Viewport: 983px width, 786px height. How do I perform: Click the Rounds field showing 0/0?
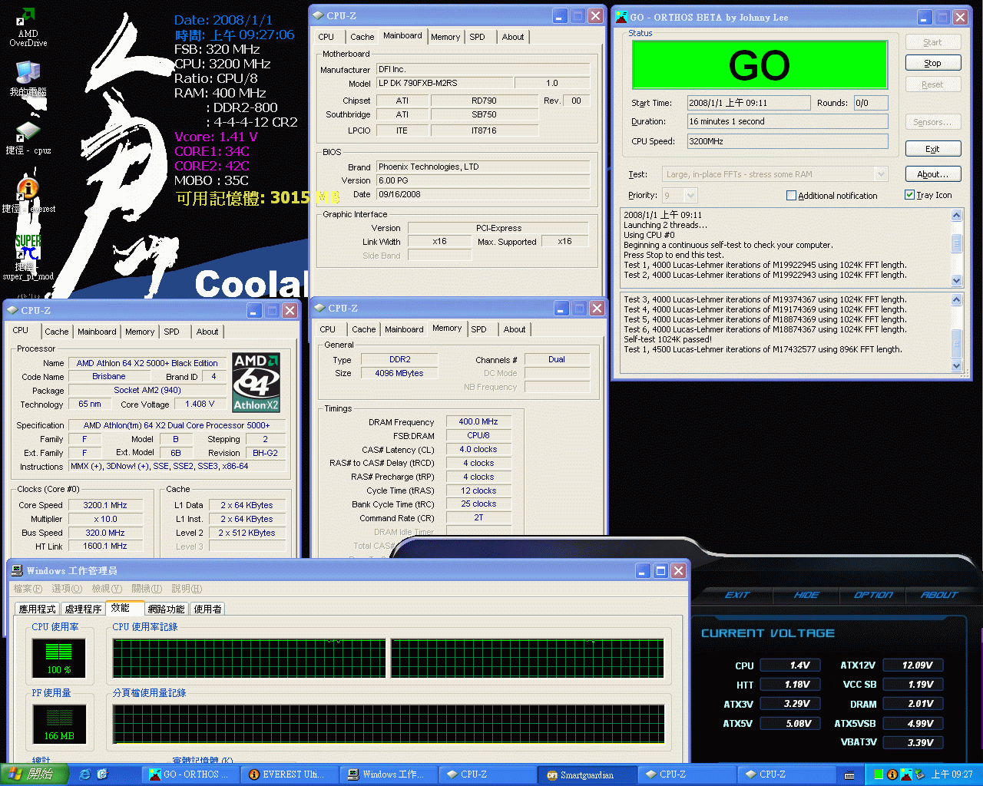tap(871, 103)
